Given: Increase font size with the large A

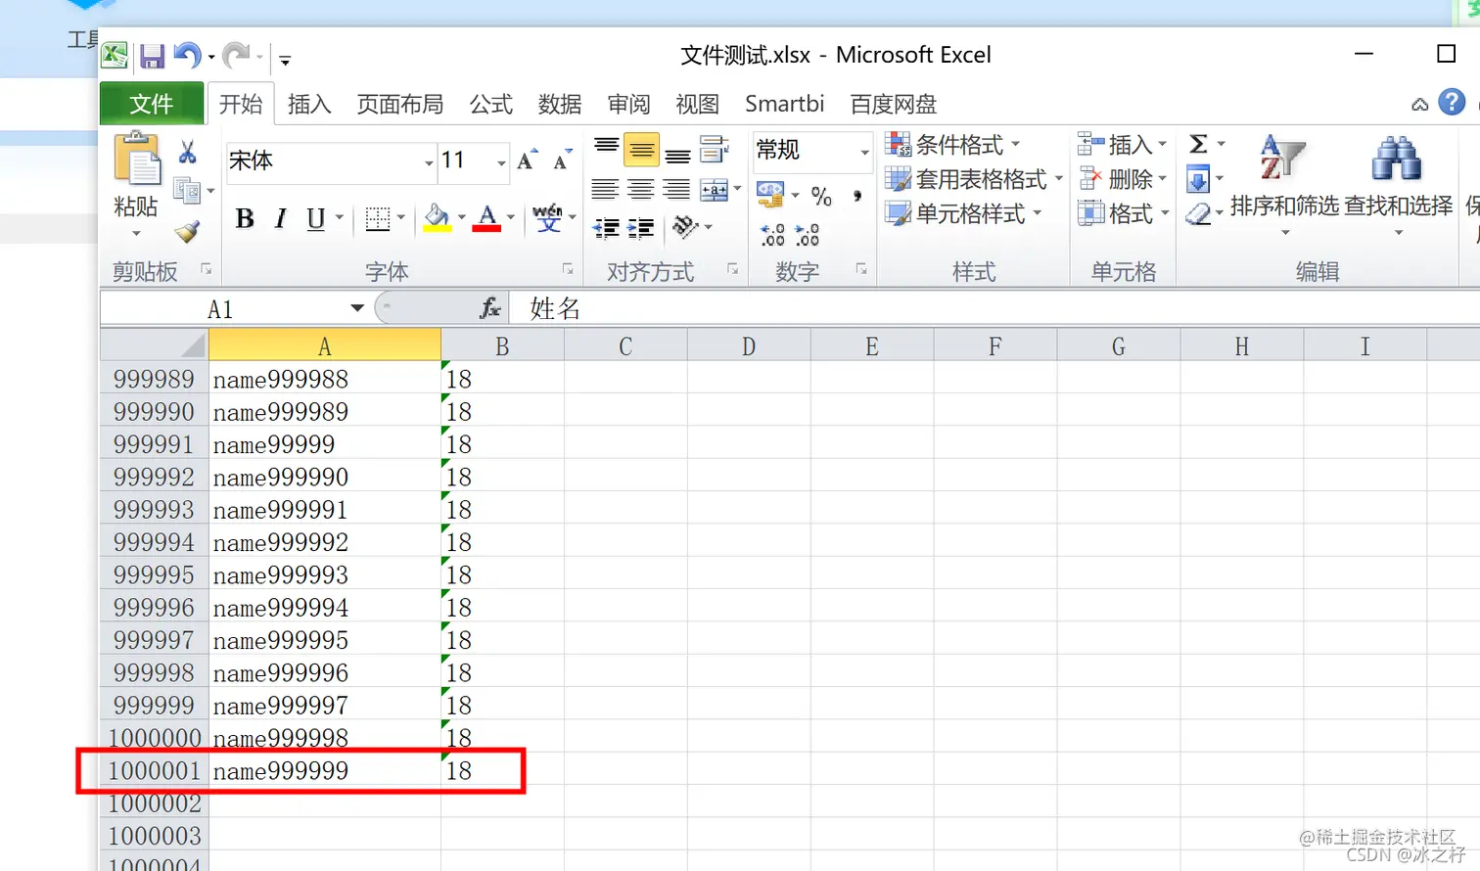Looking at the screenshot, I should [528, 160].
